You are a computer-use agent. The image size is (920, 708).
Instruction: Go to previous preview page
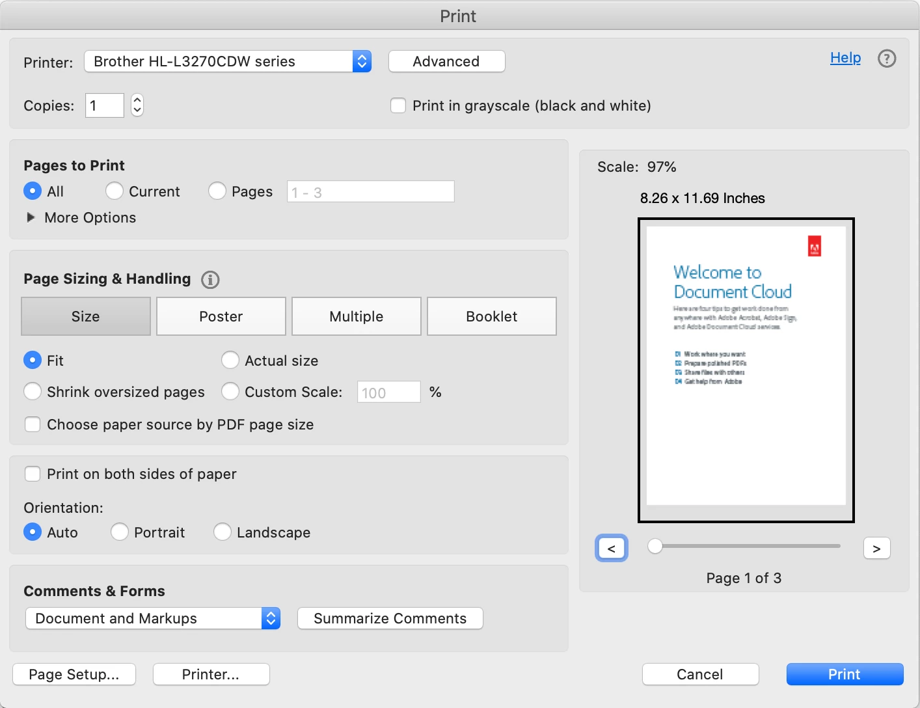coord(612,549)
